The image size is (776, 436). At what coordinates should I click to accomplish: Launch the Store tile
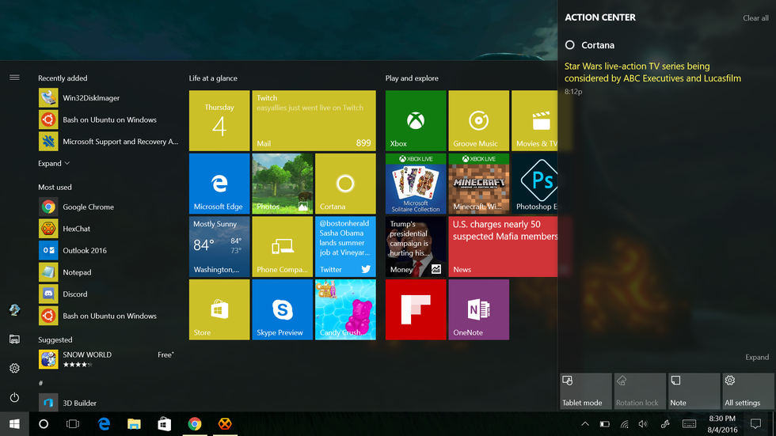tap(219, 309)
